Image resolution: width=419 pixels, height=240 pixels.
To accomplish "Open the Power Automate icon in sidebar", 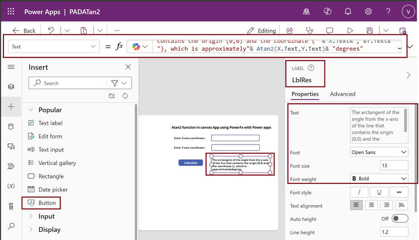I will (11, 166).
